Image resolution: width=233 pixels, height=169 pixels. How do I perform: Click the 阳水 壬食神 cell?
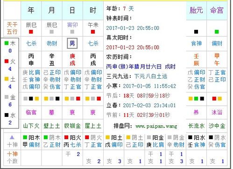197,141
